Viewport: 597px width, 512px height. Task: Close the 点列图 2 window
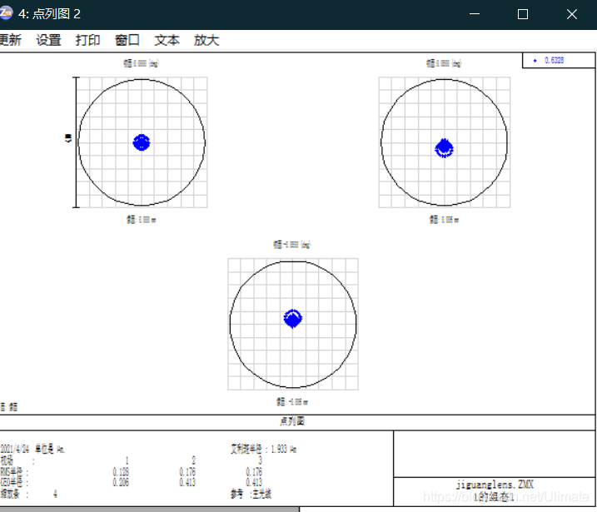pyautogui.click(x=571, y=14)
